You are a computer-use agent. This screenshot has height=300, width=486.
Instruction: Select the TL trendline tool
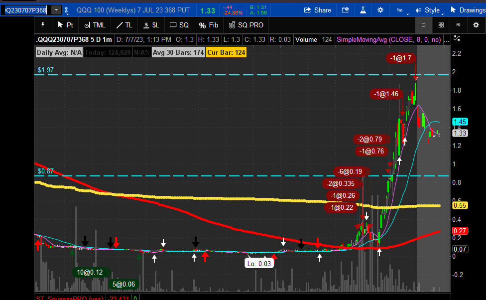pos(124,25)
